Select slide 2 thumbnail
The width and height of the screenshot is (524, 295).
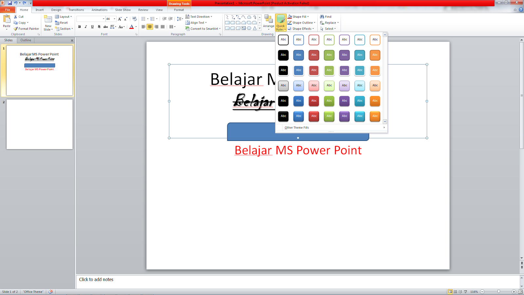tap(40, 124)
